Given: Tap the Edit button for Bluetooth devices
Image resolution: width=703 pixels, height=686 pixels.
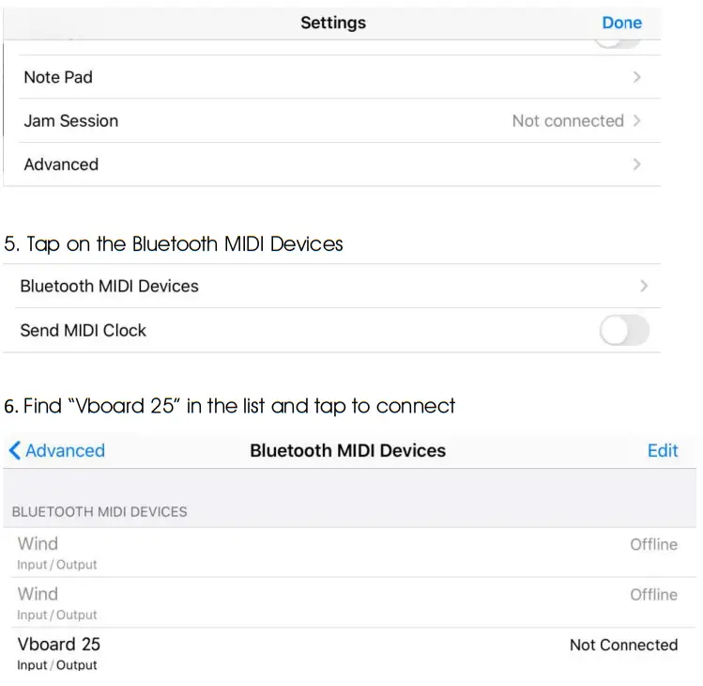Looking at the screenshot, I should coord(662,450).
